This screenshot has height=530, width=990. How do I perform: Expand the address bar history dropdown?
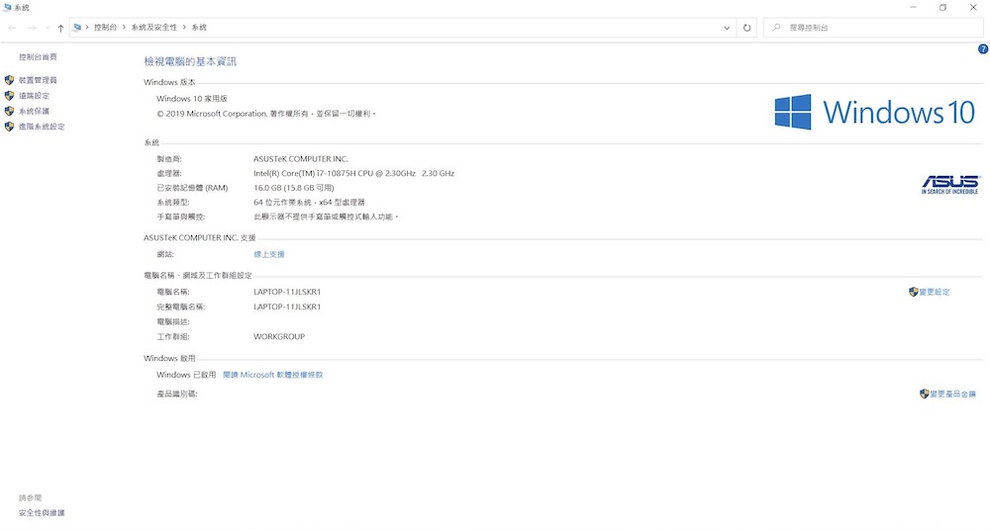[x=727, y=28]
